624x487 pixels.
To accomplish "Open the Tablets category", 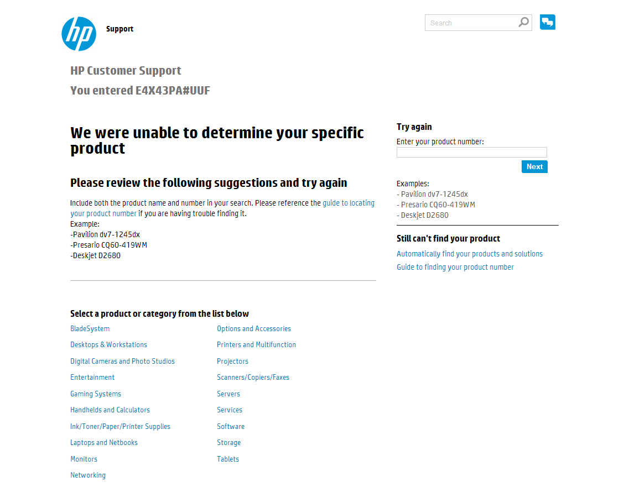I will (228, 459).
